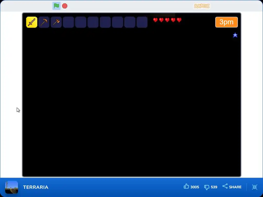Start the game with the green flag

(x=56, y=6)
